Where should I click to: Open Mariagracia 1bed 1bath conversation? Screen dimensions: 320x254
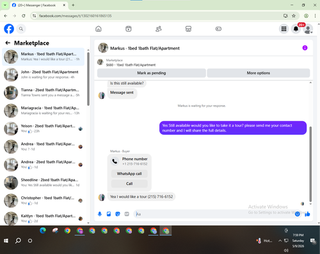pyautogui.click(x=44, y=110)
